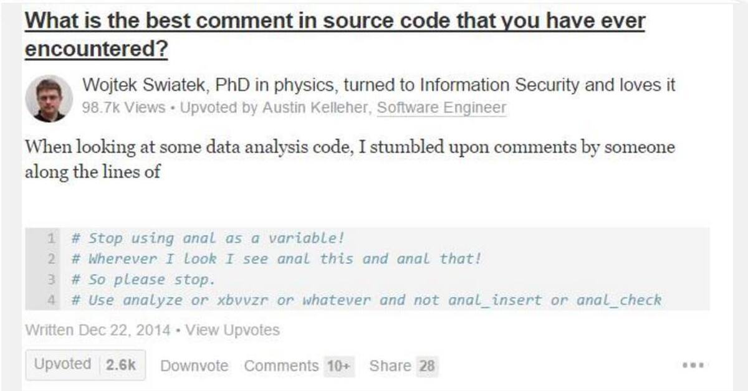Click the Upvoted button
Viewport: 748px width, 391px height.
coord(62,365)
